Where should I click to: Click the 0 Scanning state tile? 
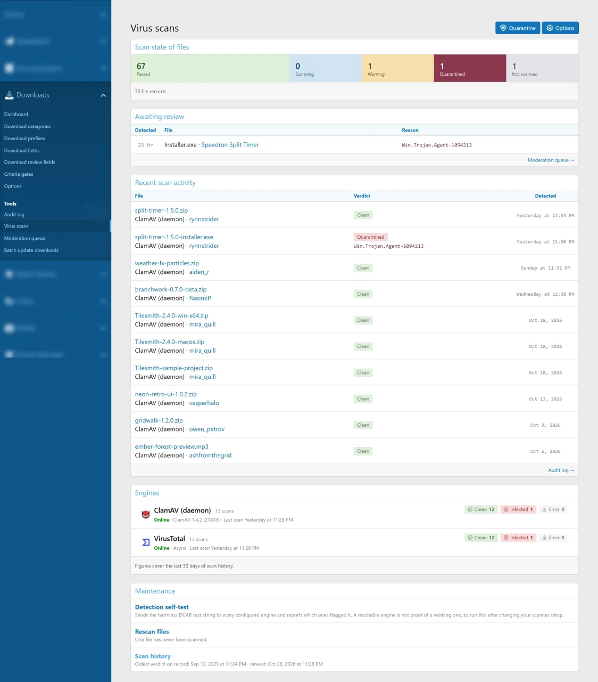click(x=326, y=68)
